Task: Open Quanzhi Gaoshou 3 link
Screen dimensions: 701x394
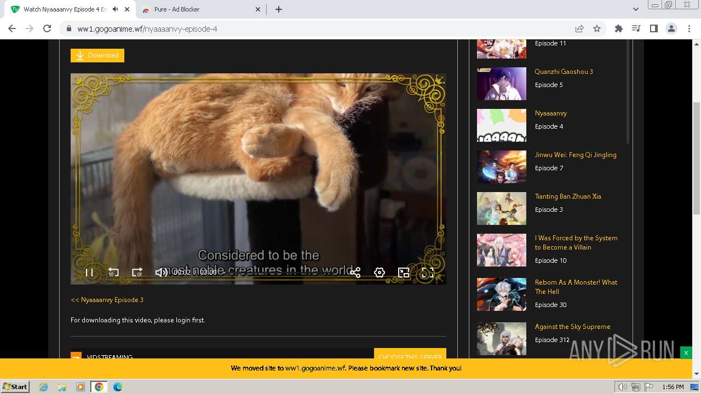Action: pyautogui.click(x=564, y=72)
